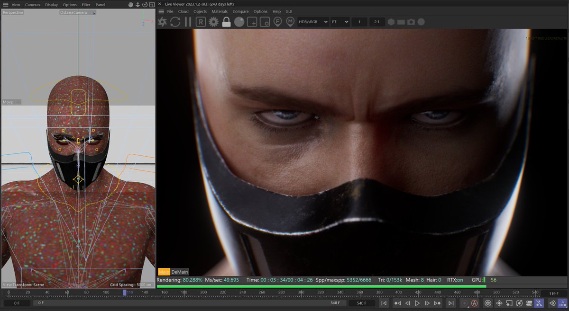Select the viewport pan hand icon
The image size is (569, 311).
click(x=131, y=4)
